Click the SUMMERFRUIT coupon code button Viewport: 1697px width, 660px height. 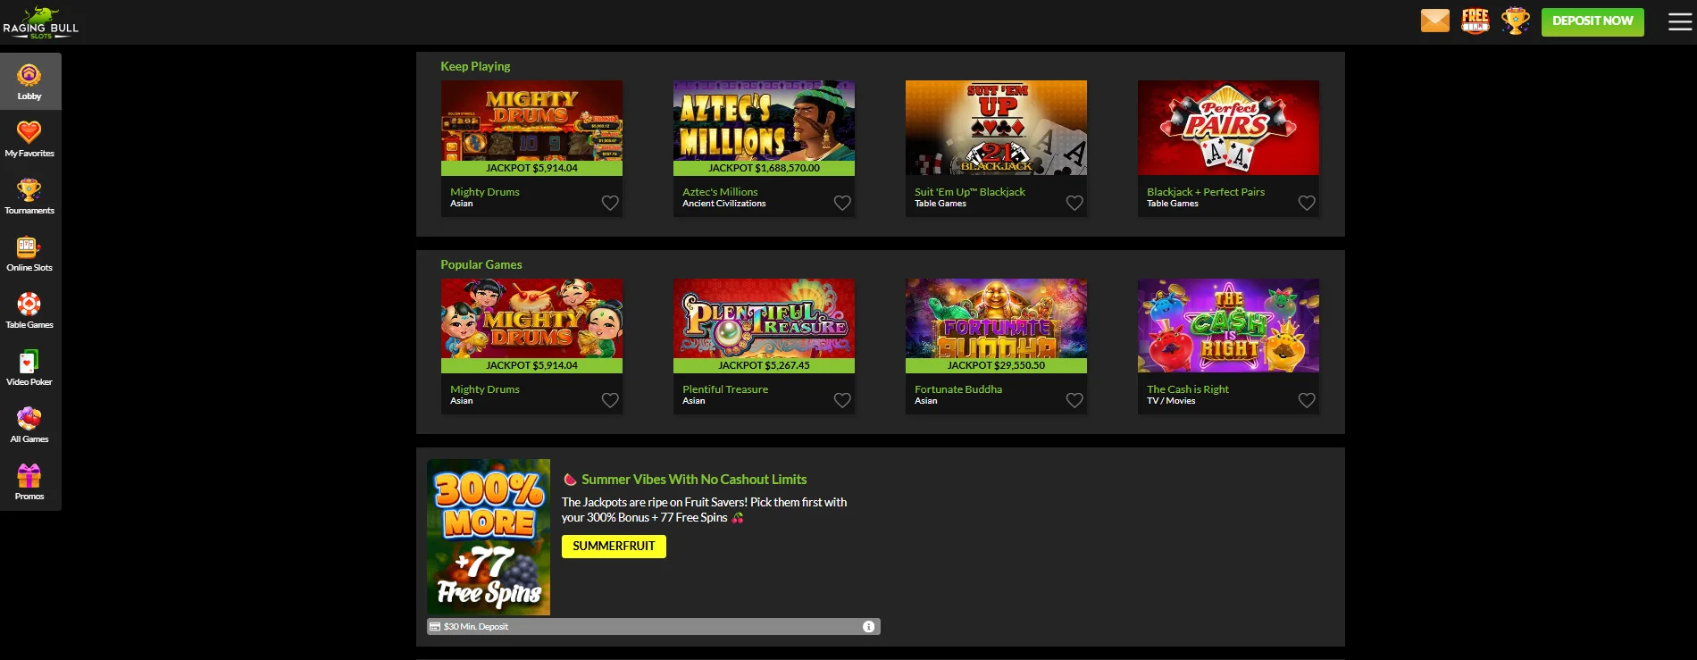tap(614, 546)
